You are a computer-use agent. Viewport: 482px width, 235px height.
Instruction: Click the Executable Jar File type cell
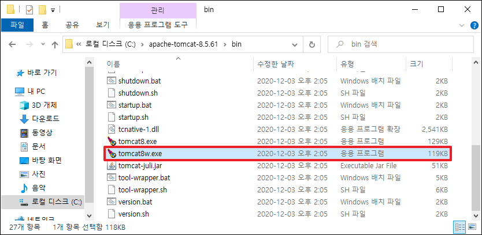(368, 166)
